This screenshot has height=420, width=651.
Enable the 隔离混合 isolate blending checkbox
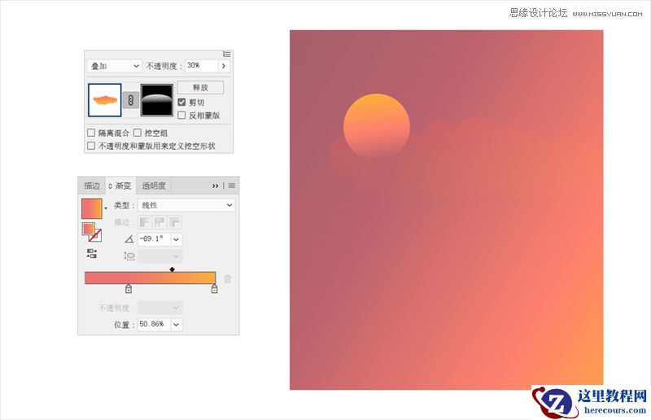coord(91,133)
